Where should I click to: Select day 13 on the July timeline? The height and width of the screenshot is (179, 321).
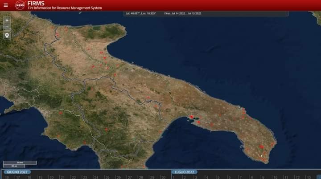coord(308,177)
